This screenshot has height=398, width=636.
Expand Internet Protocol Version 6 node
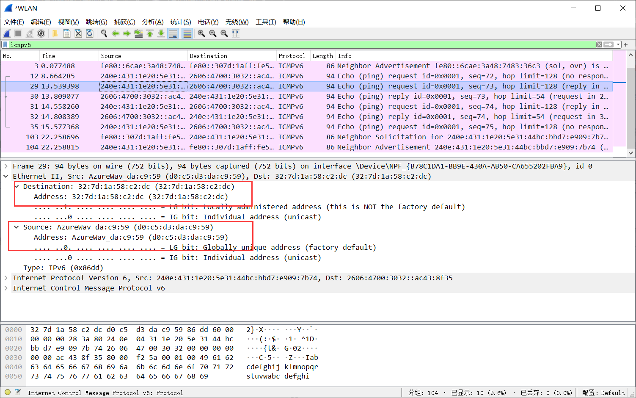[6, 278]
